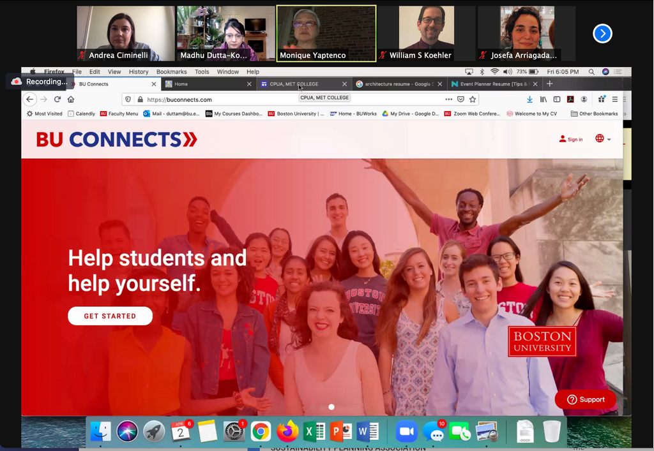
Task: Open Google Chrome from the Dock
Action: click(x=260, y=432)
